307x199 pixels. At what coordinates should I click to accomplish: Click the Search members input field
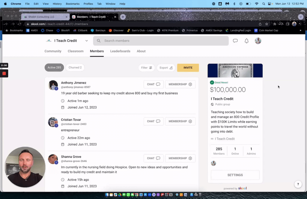click(x=161, y=40)
